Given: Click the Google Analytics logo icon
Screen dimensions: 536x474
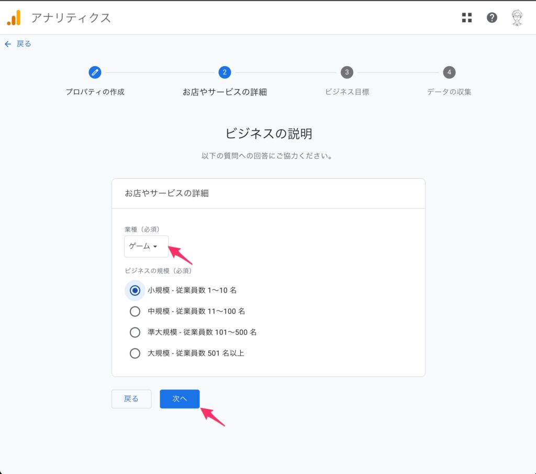Looking at the screenshot, I should pos(14,18).
